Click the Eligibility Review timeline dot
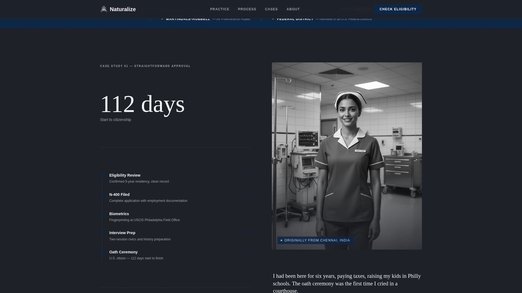This screenshot has height=293, width=522. pyautogui.click(x=102, y=176)
